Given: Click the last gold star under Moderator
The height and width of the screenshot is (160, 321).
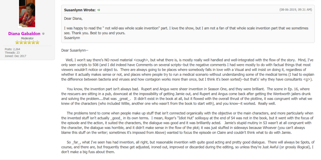Looking at the screenshot, I should point(37,42).
